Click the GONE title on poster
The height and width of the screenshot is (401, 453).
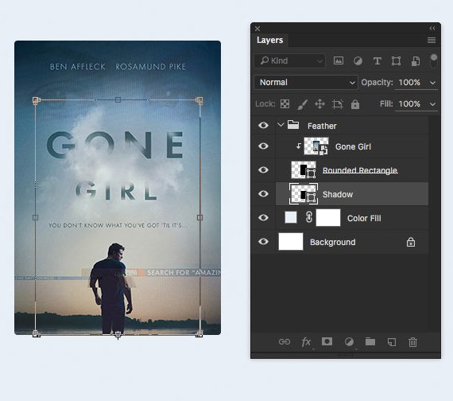[114, 145]
